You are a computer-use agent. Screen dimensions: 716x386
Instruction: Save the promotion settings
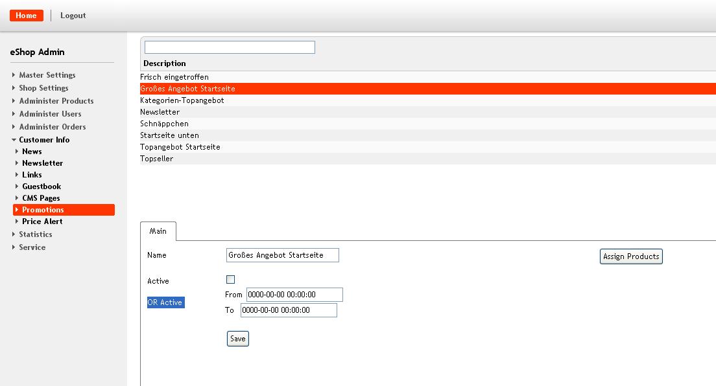pos(238,339)
